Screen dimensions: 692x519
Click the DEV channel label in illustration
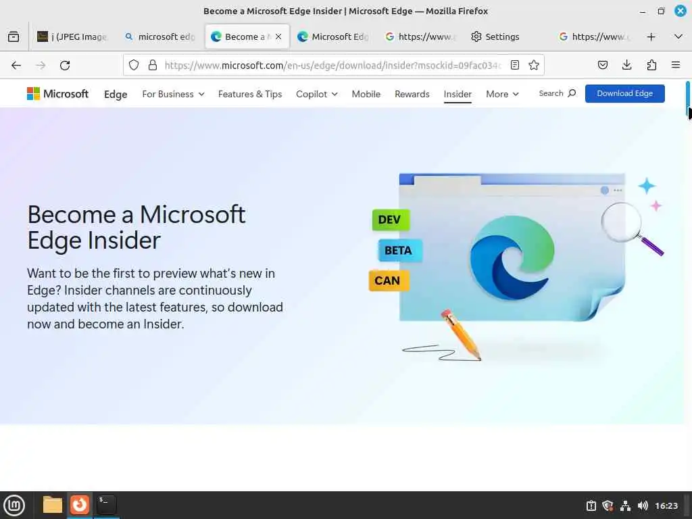coord(390,220)
